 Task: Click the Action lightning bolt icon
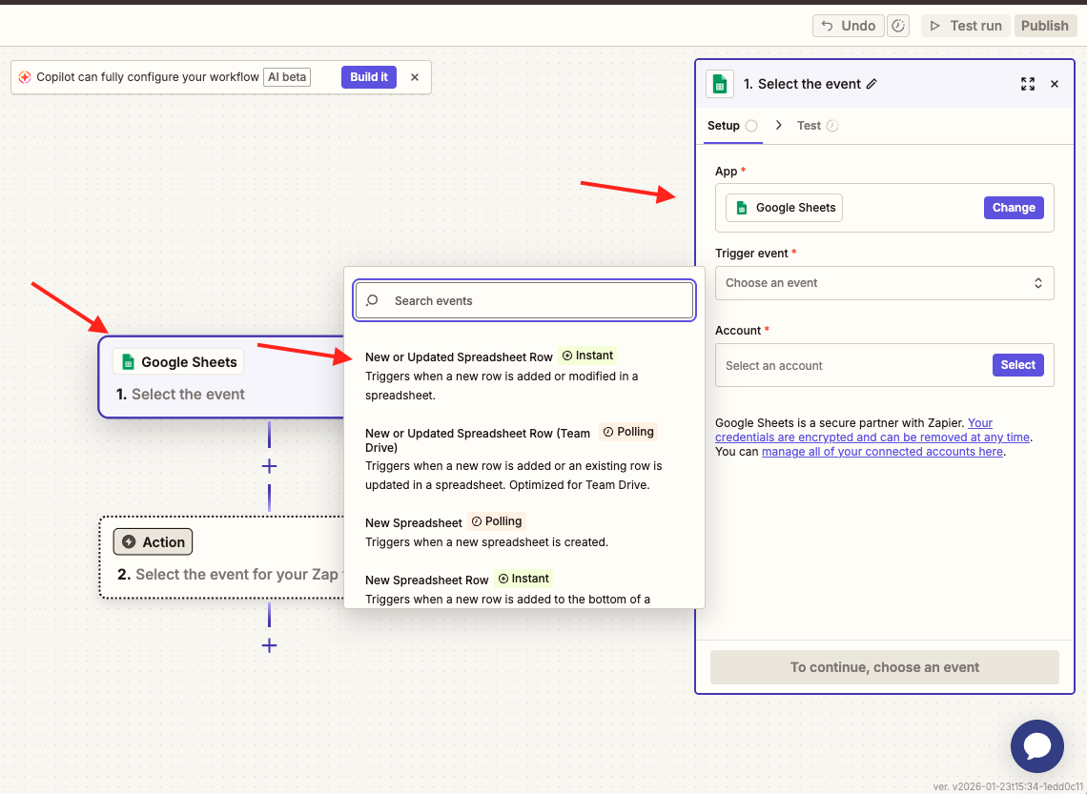129,541
